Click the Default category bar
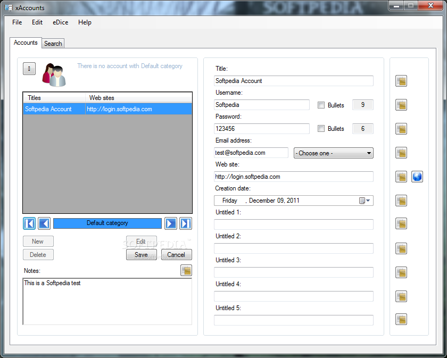Viewport: 447px width, 358px height. (x=107, y=223)
